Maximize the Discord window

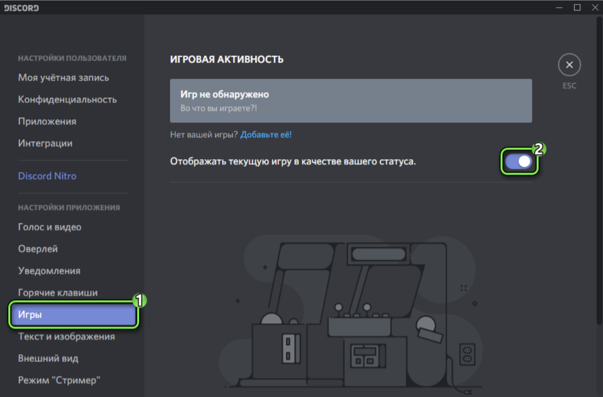point(577,7)
